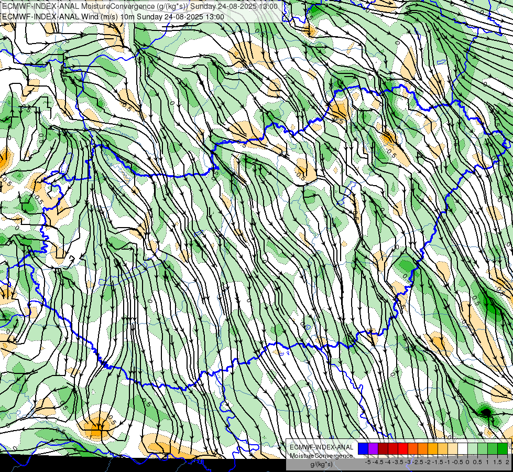Click the legend label 'MoistureConvergence'
The height and width of the screenshot is (472, 513).
click(x=321, y=456)
